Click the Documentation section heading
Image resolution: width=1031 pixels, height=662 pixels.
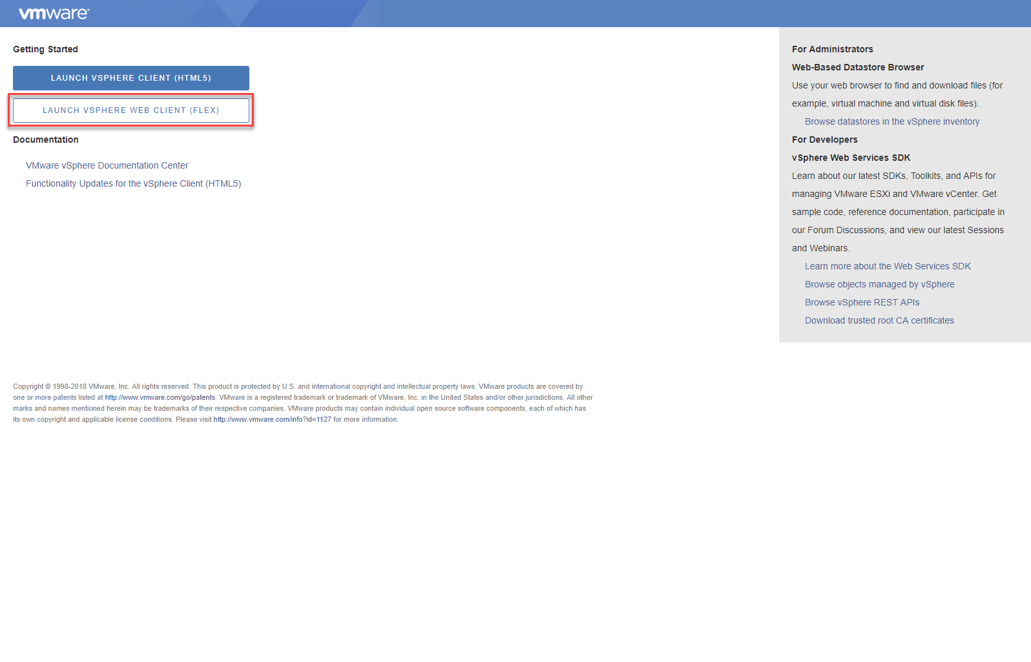[46, 140]
